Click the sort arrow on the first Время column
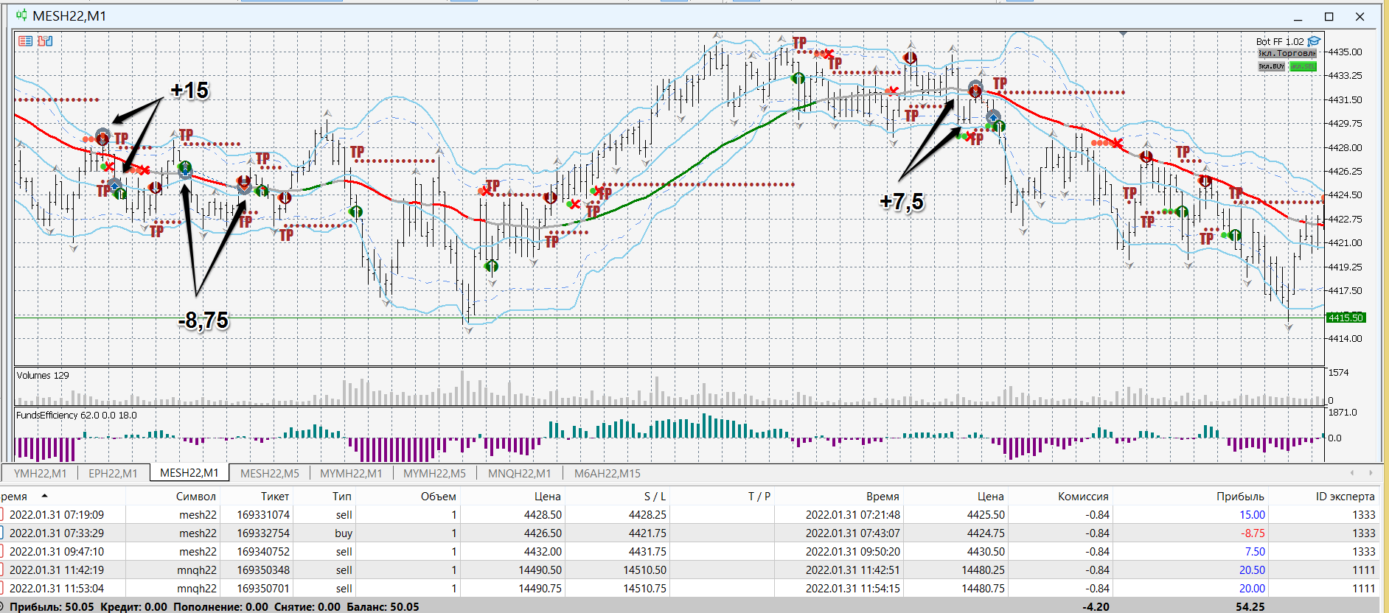1389x613 pixels. (44, 496)
